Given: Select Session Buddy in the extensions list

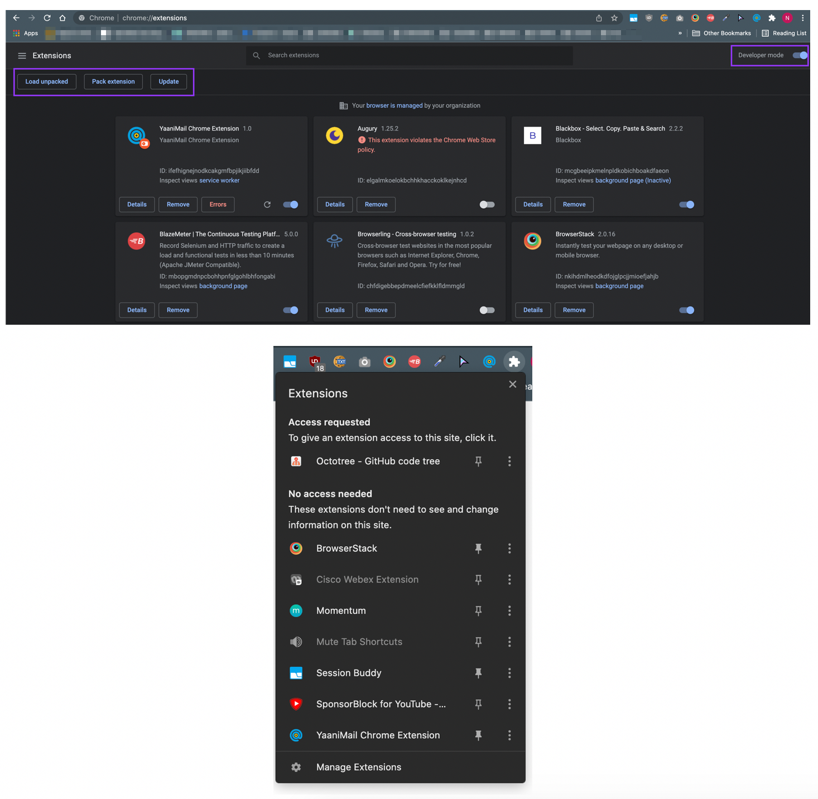Looking at the screenshot, I should coord(349,673).
